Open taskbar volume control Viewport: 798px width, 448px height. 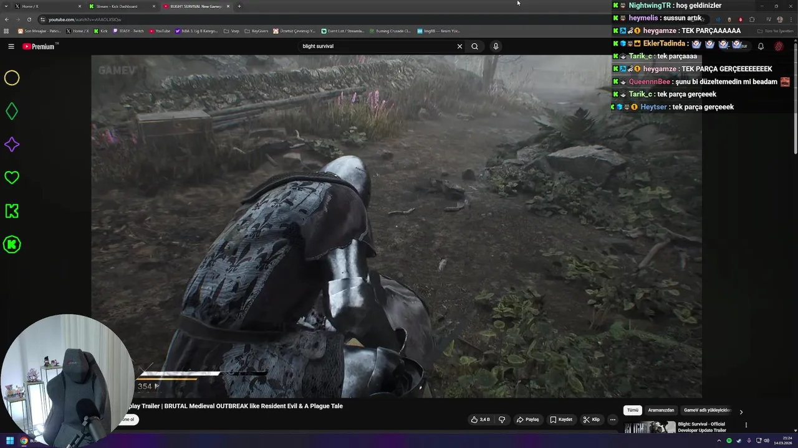766,441
